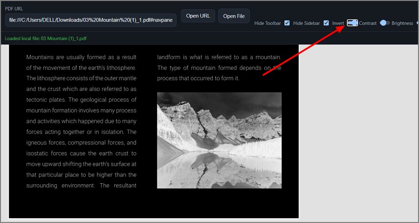The image size is (419, 223).
Task: Click the "Brightness" label text
Action: point(402,23)
